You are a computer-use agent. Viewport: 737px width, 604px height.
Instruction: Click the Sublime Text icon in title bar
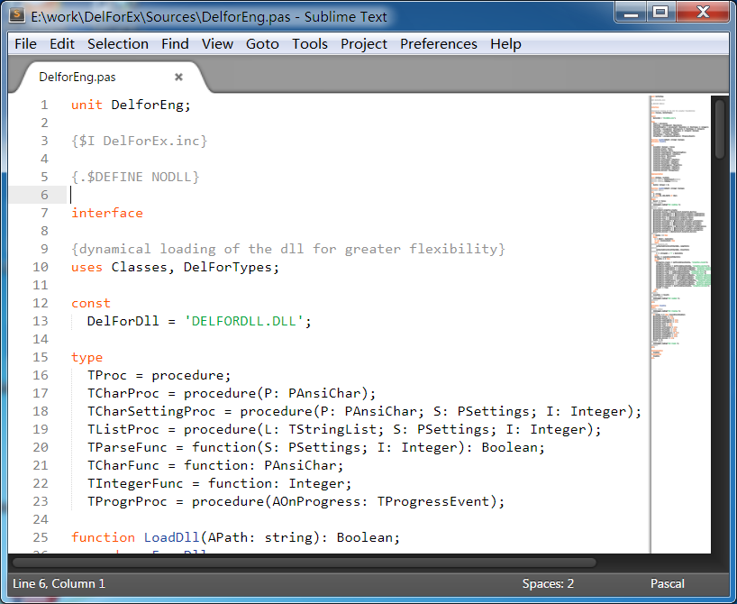coord(16,15)
